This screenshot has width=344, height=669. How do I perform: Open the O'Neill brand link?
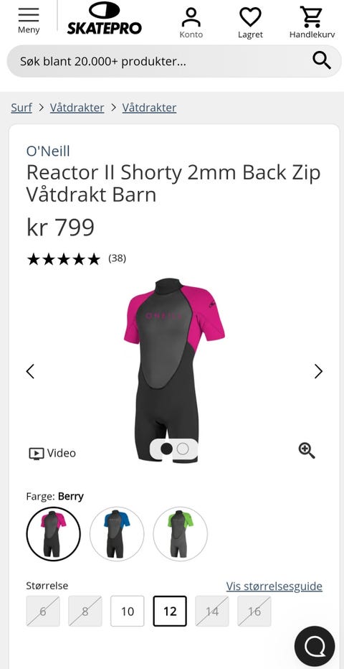point(48,151)
